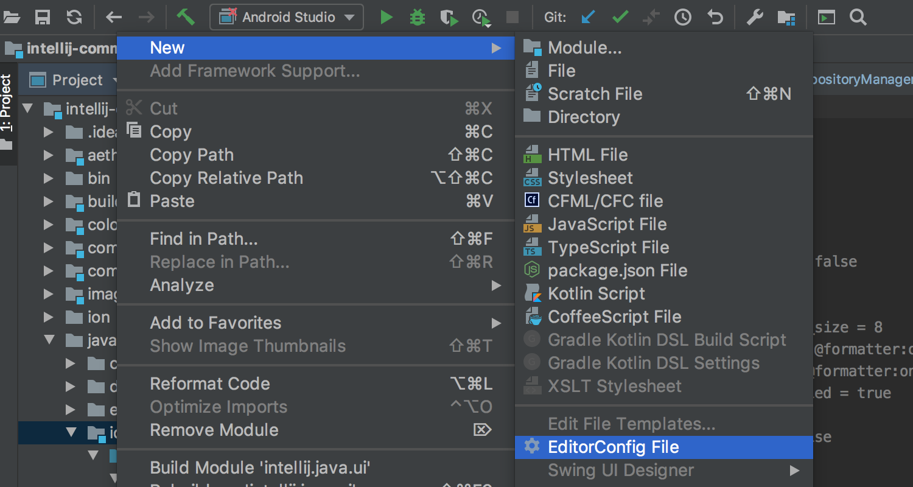The image size is (913, 487).
Task: Click the Profile run clock icon
Action: point(481,18)
